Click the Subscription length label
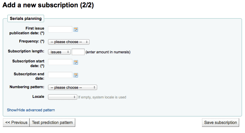This screenshot has height=133, width=245. [26, 51]
